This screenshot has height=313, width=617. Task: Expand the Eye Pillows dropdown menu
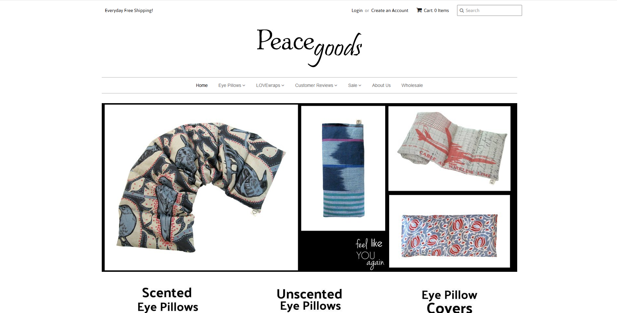point(232,85)
